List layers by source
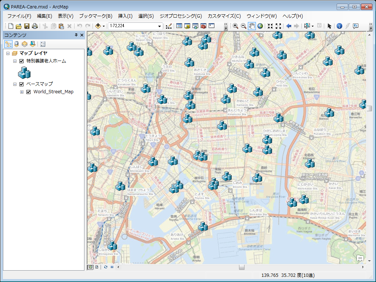Image resolution: width=376 pixels, height=282 pixels. coord(17,44)
